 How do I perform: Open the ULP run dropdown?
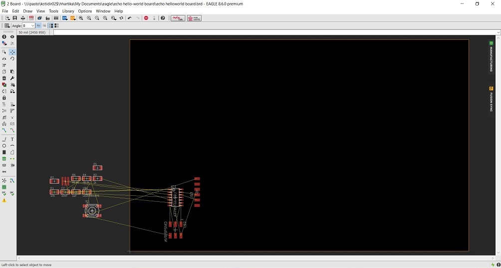pos(73,18)
